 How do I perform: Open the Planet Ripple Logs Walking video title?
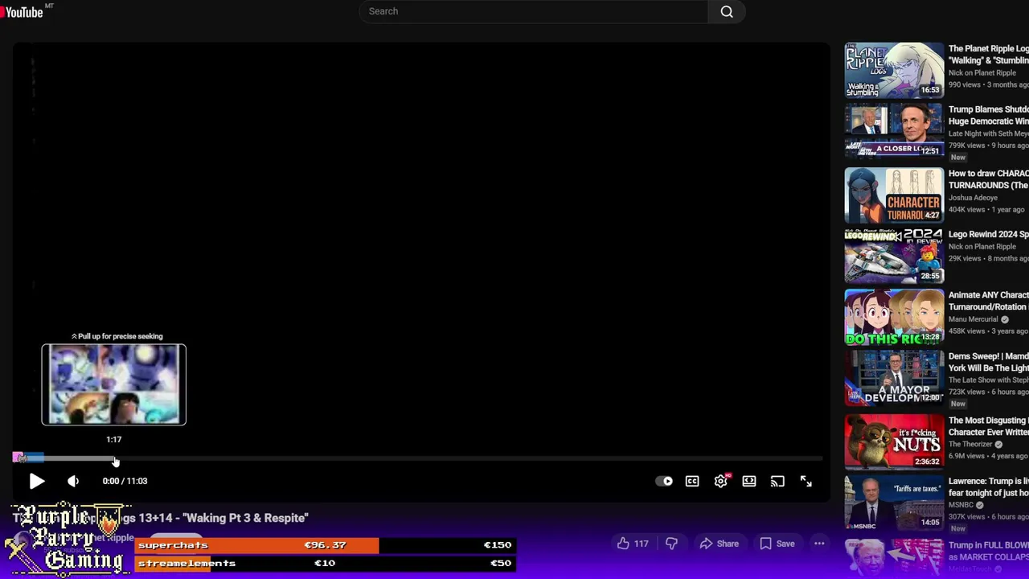tap(989, 55)
